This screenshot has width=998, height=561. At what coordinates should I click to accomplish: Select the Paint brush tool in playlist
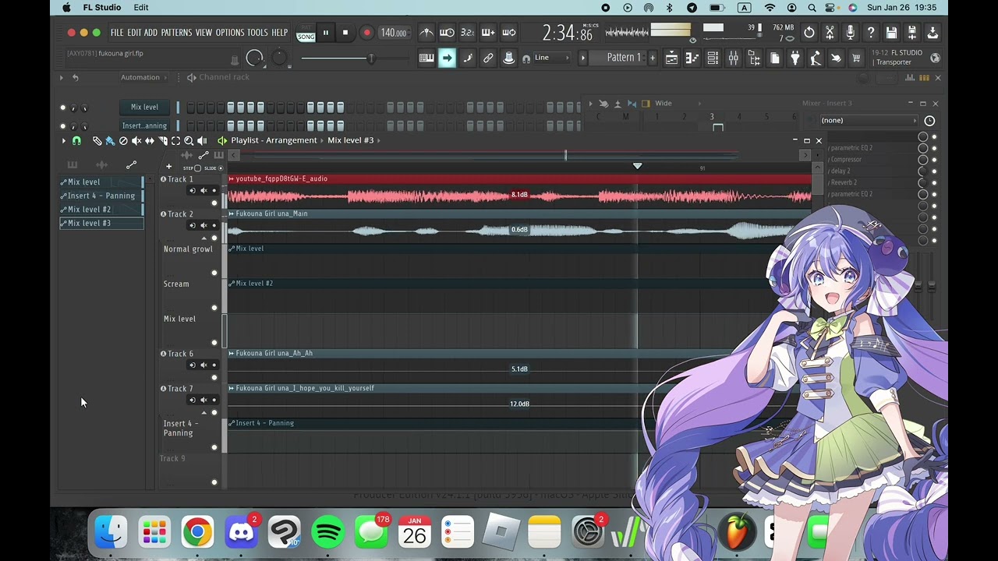point(110,141)
